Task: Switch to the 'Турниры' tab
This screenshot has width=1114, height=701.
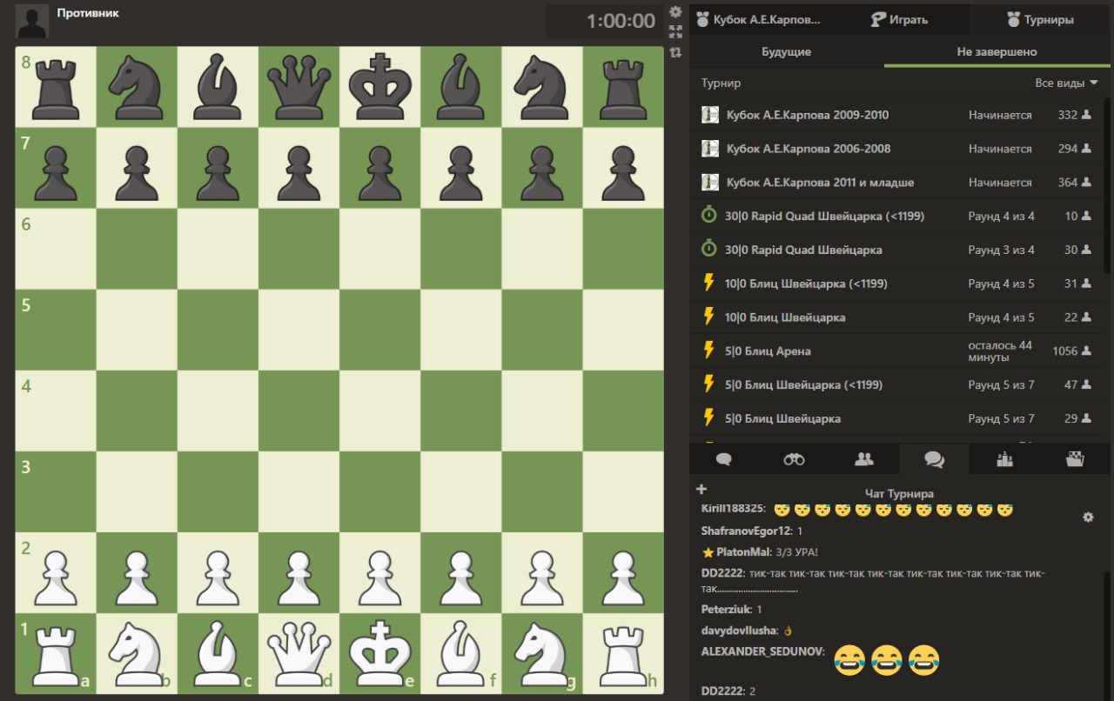Action: pyautogui.click(x=1040, y=19)
